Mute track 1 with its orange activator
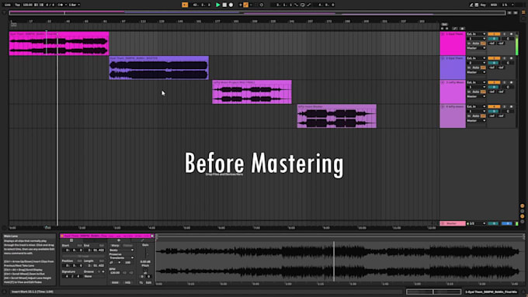Screen dimensions: 528x297 coord(494,34)
